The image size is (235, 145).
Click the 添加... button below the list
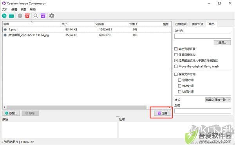coord(11,113)
